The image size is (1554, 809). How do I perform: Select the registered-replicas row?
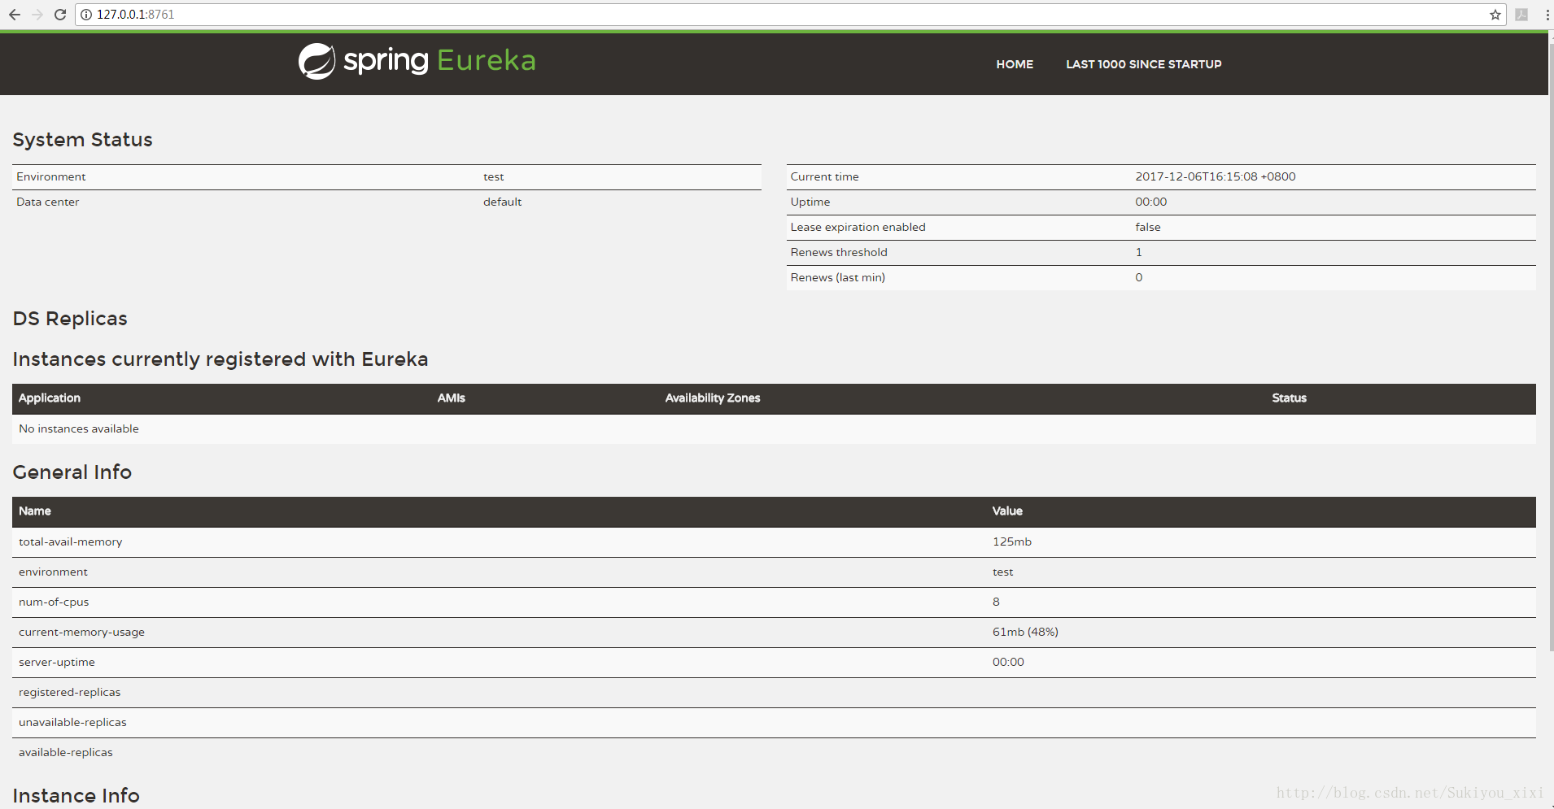(774, 693)
